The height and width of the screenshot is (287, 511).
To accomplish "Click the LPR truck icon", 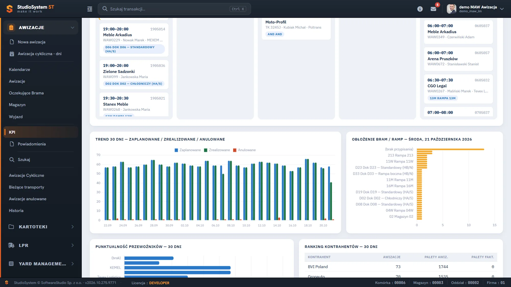I will (11, 245).
